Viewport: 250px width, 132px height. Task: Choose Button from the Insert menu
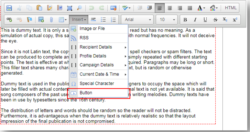99,93
